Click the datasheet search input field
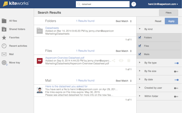The width and height of the screenshot is (182, 113). tap(103, 4)
